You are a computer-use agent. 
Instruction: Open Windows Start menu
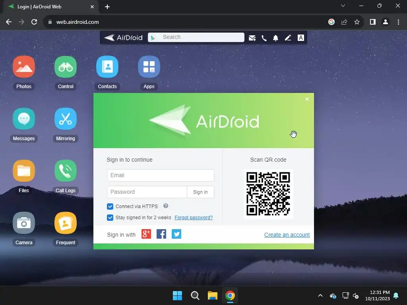tap(178, 295)
